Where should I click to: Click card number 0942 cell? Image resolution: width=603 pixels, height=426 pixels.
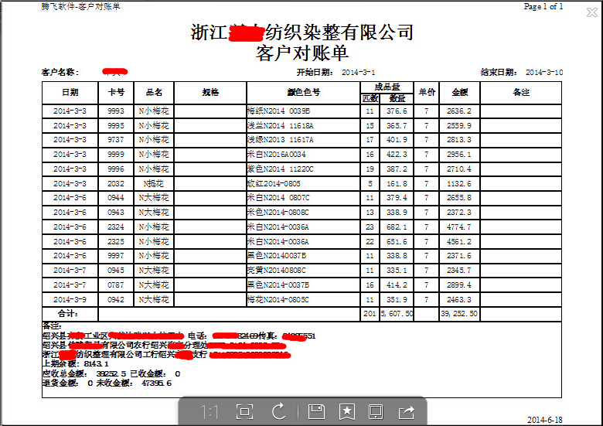pos(116,299)
